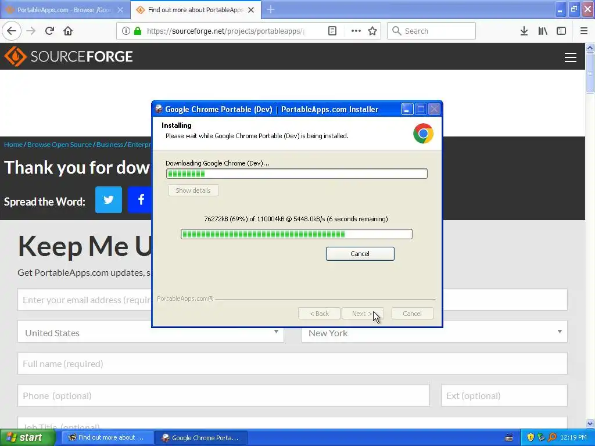Open the Home breadcrumb link
Viewport: 595px width, 446px height.
point(13,145)
